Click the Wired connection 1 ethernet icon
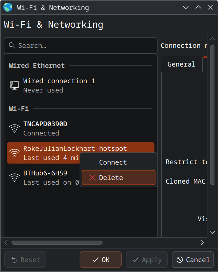 pos(14,85)
